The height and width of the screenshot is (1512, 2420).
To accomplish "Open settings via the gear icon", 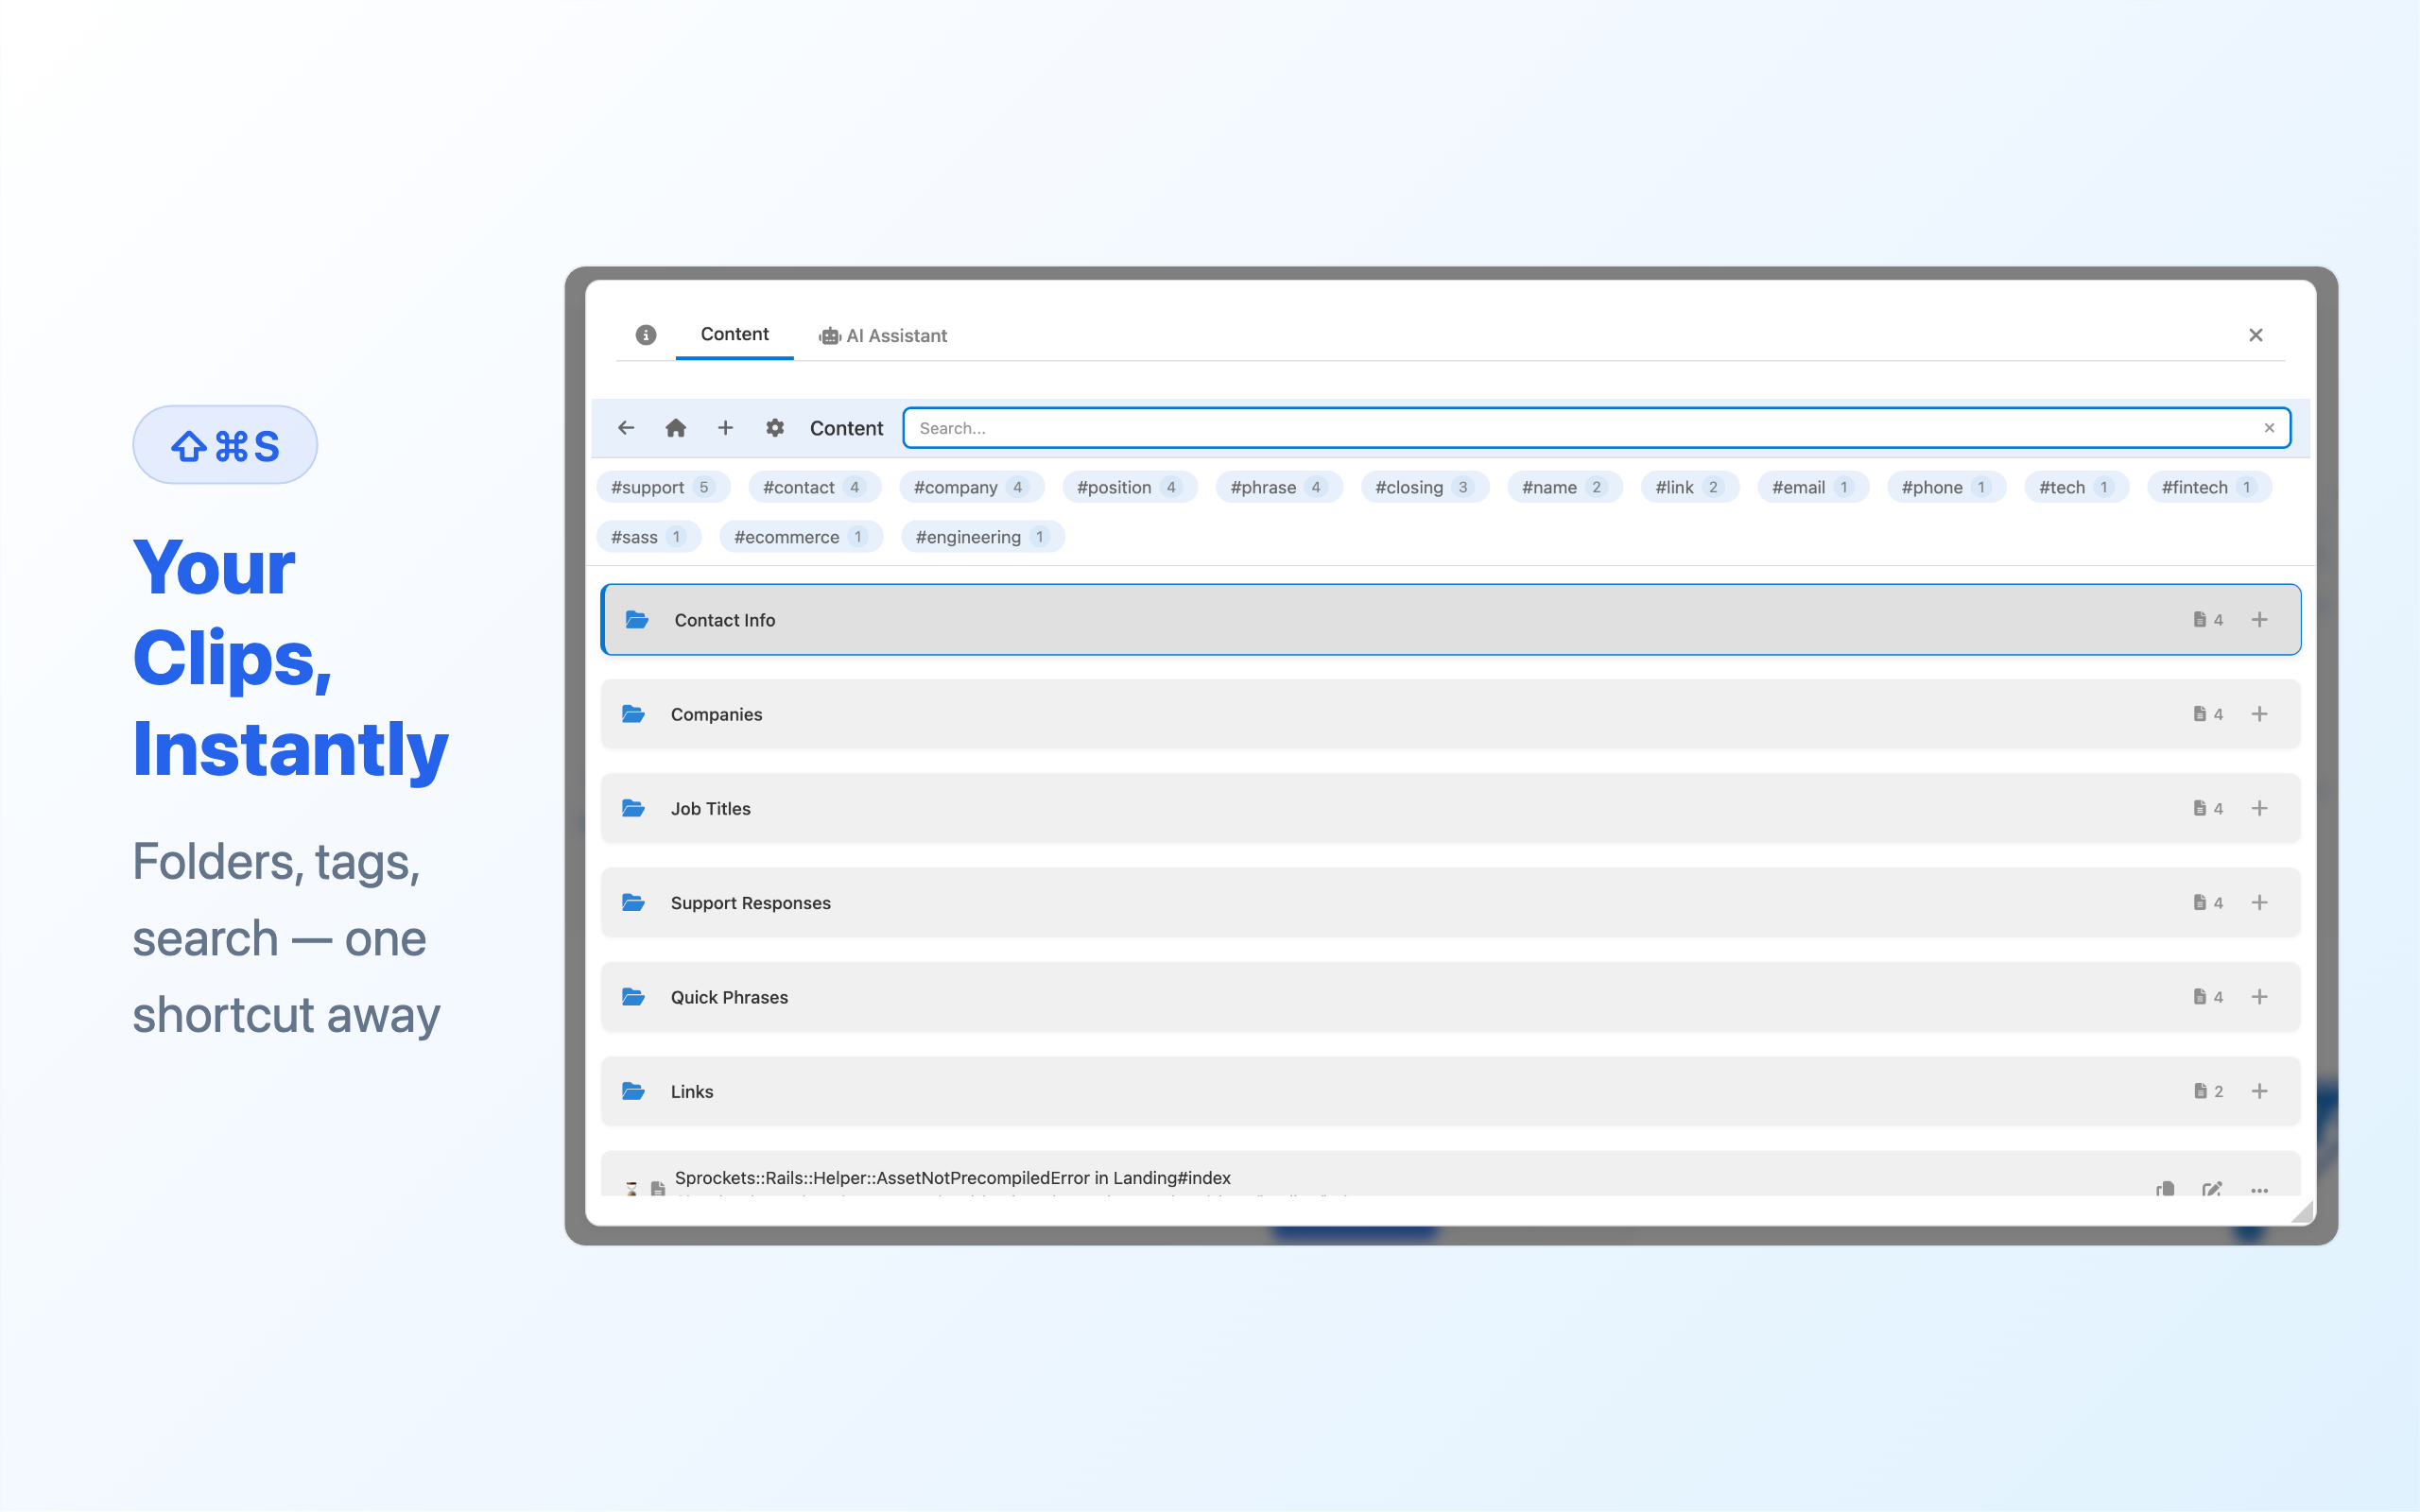I will [775, 428].
